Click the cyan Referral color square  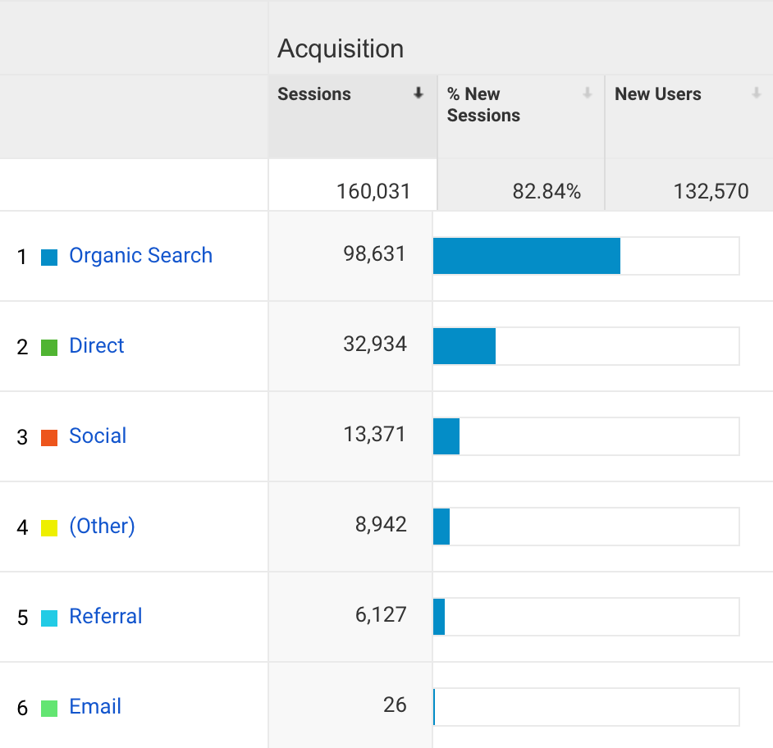49,618
